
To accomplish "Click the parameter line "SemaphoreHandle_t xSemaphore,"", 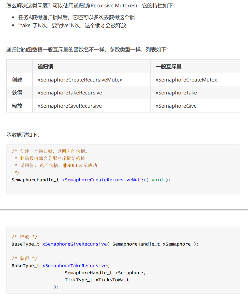I will 105,273.
